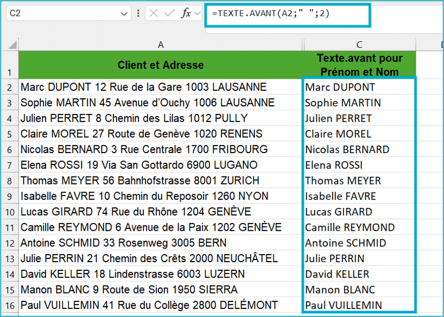Click column C cell 'Sophie MARTIN'
444x317 pixels.
360,102
